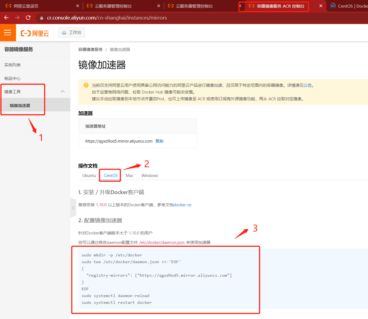Click 容器镜像服务 breadcrumb link
The height and width of the screenshot is (319, 368).
(90, 49)
